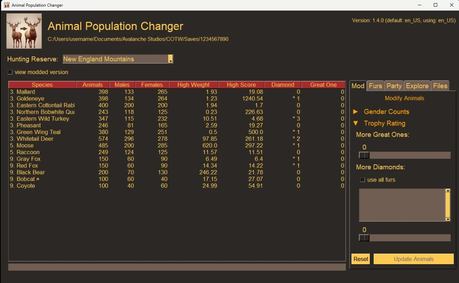This screenshot has height=283, width=459.
Task: Switch to the Furs tab
Action: coord(375,86)
